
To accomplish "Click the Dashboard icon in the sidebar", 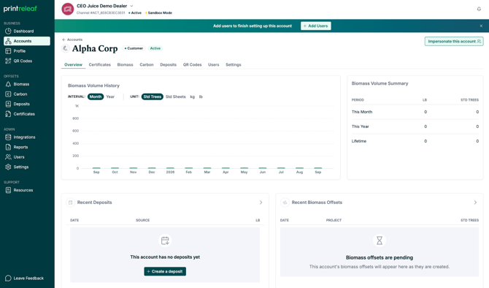I will coord(8,31).
